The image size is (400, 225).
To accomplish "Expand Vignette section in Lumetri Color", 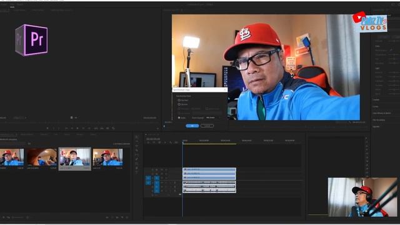I will tap(376, 126).
